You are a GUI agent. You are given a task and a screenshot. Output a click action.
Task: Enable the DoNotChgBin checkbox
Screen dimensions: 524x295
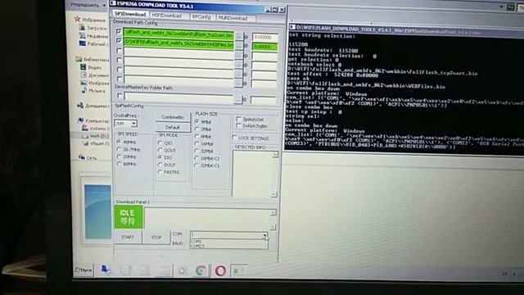pos(238,125)
